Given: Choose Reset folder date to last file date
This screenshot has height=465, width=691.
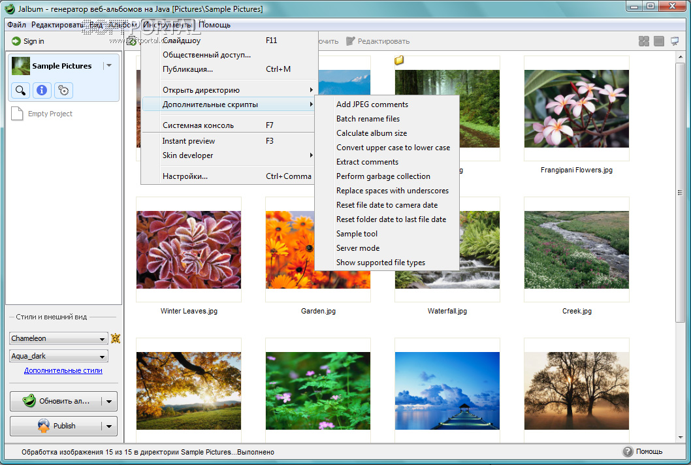Looking at the screenshot, I should point(387,219).
